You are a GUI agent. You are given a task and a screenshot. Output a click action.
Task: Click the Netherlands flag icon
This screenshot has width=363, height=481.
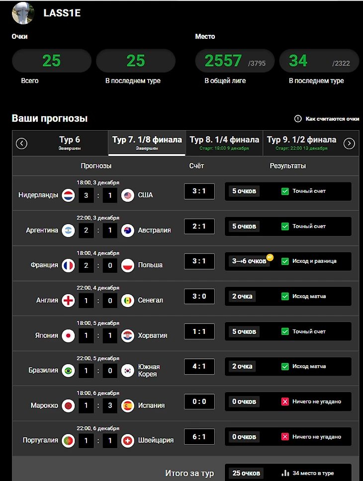[68, 195]
